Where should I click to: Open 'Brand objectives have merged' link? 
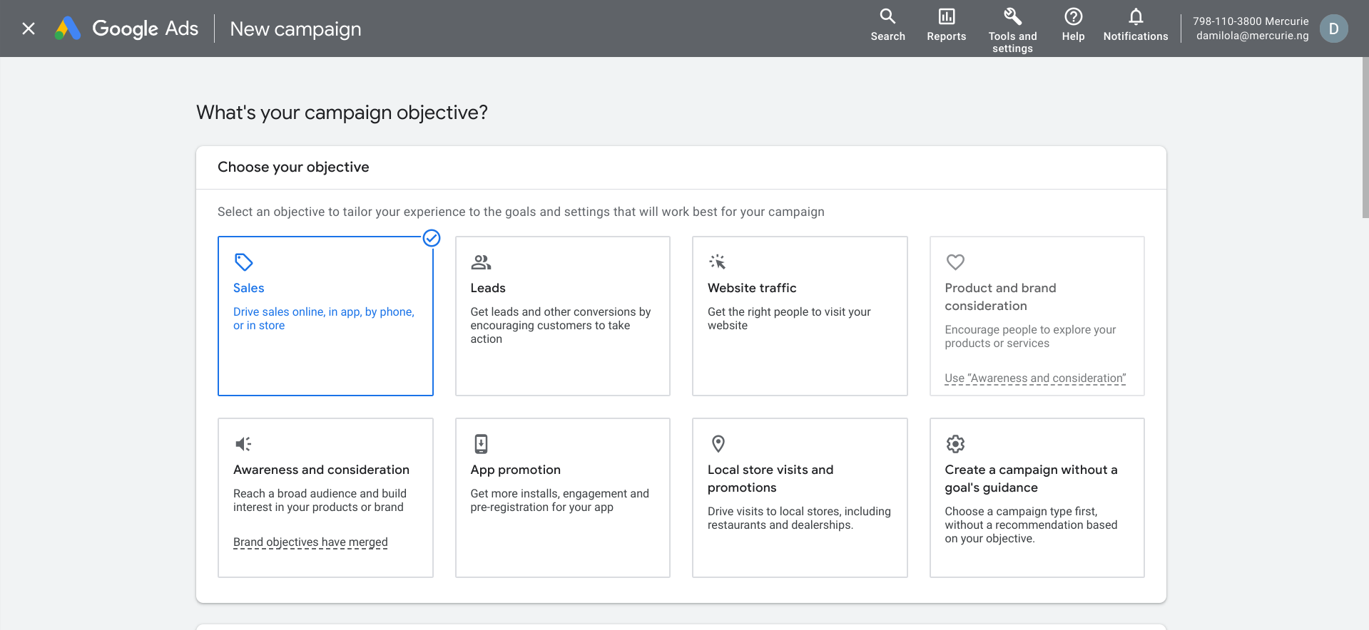pyautogui.click(x=310, y=542)
